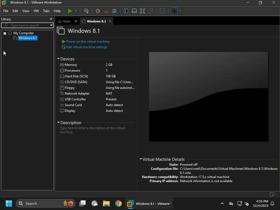Open the Help menu
The height and width of the screenshot is (210, 280).
(x=57, y=11)
